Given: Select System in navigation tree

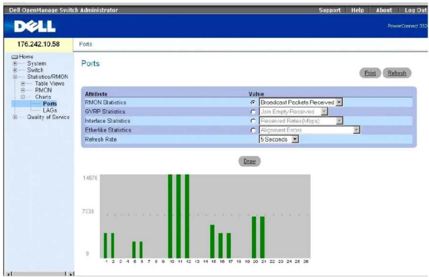Looking at the screenshot, I should (36, 63).
